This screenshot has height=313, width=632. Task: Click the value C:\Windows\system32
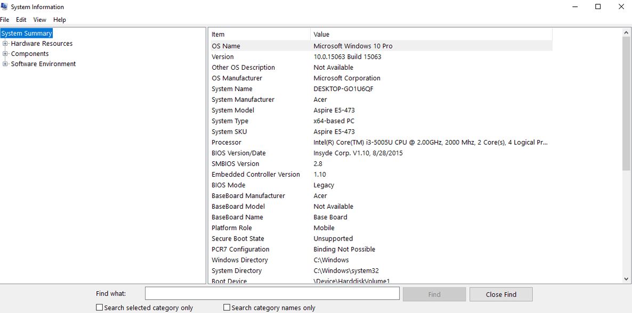click(346, 271)
